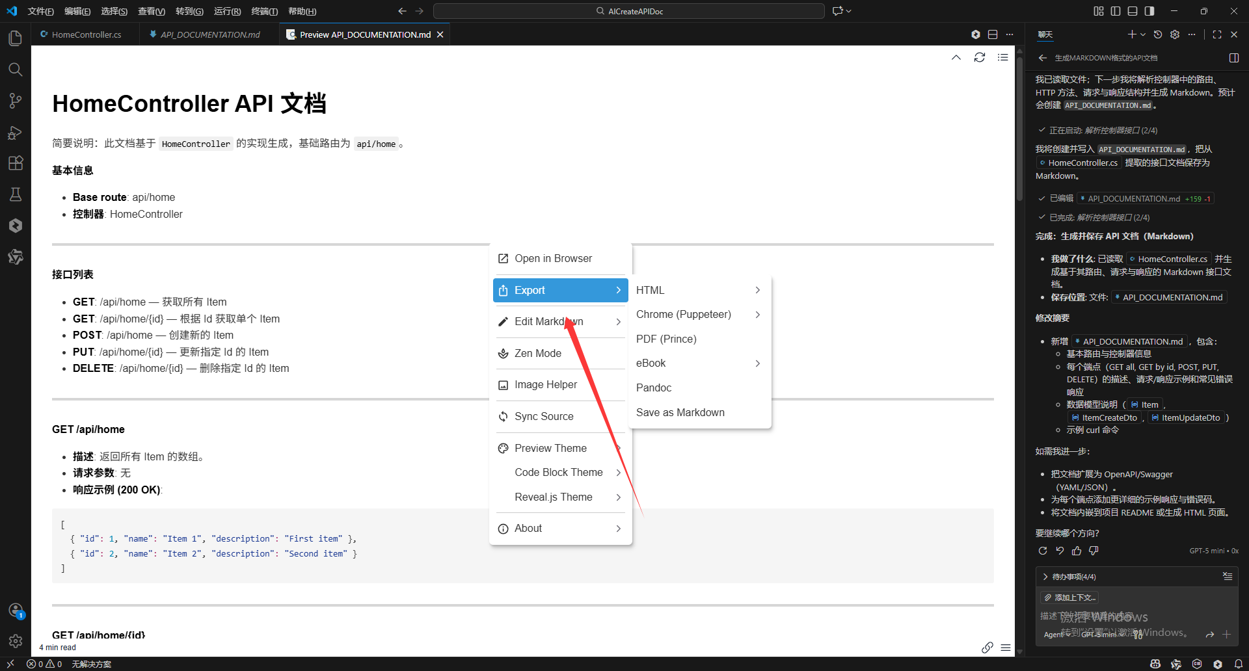The width and height of the screenshot is (1249, 671).
Task: Open Source Control view
Action: [16, 101]
